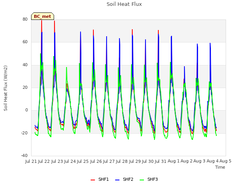249x187 pixels.
Task: Click the y-axis tick label -40
Action: tap(25, 155)
